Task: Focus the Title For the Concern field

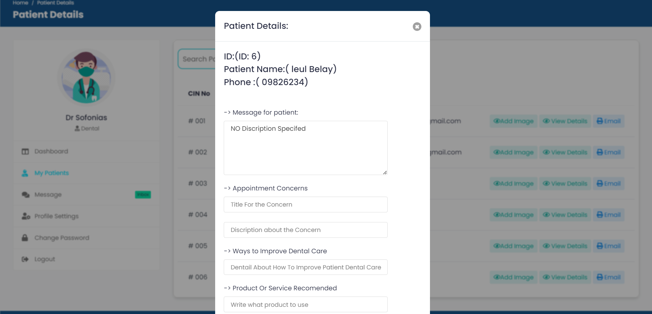Action: click(x=306, y=205)
